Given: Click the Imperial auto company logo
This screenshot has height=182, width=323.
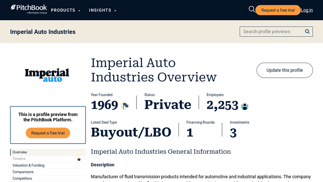Looking at the screenshot, I should [47, 75].
